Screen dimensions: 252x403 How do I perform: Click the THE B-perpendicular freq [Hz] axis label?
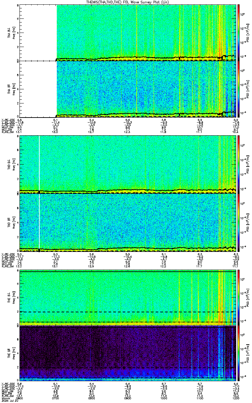(14, 298)
